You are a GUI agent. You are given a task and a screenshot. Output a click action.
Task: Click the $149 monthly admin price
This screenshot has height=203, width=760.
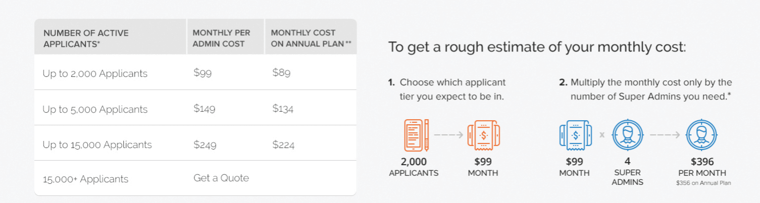click(x=205, y=109)
